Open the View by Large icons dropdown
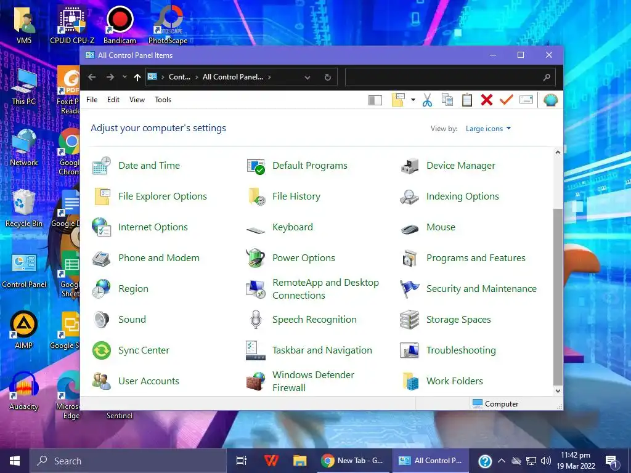The image size is (631, 473). pos(488,129)
